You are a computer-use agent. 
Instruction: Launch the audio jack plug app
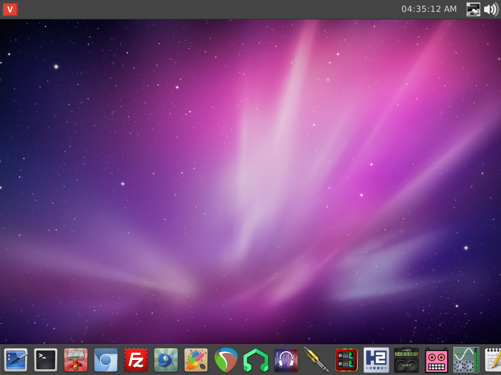coord(316,360)
